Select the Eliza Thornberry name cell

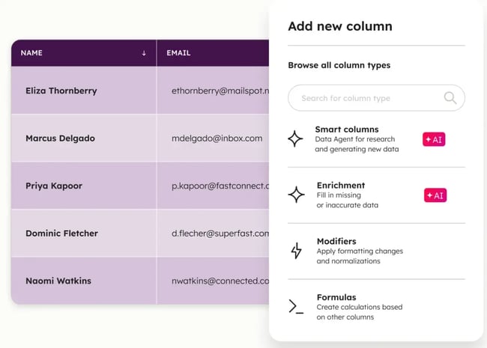tap(61, 91)
